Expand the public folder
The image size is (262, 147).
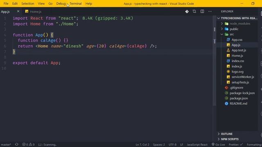(x=237, y=29)
